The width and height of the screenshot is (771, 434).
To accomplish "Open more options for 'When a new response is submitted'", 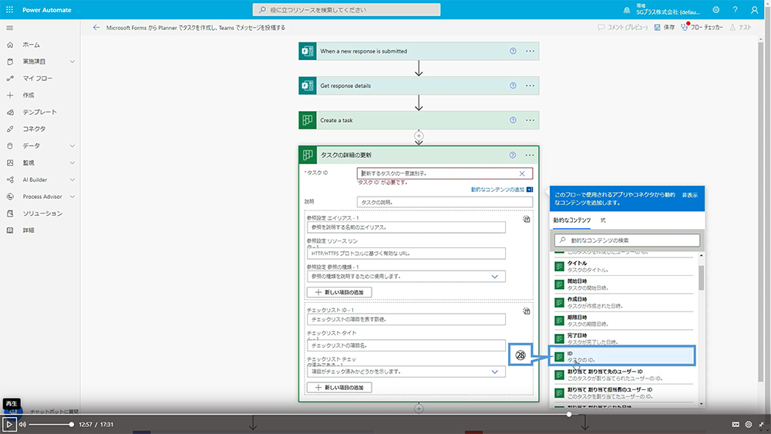I will tap(530, 51).
